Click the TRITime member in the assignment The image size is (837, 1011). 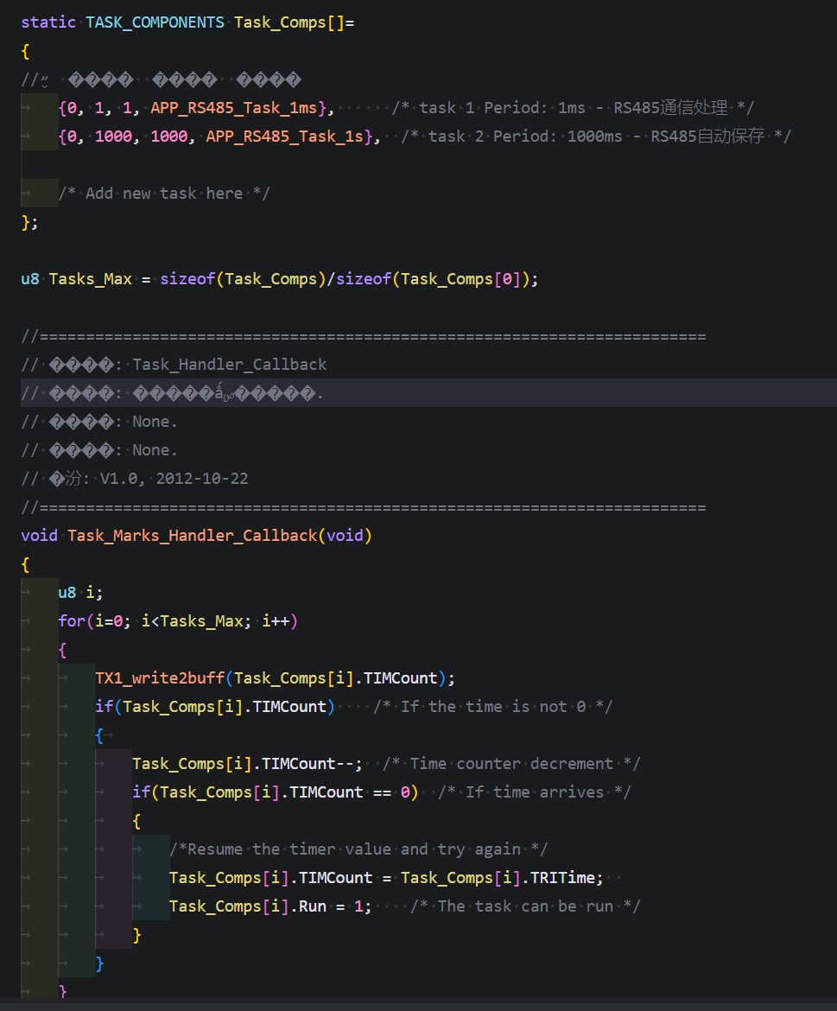tap(563, 878)
